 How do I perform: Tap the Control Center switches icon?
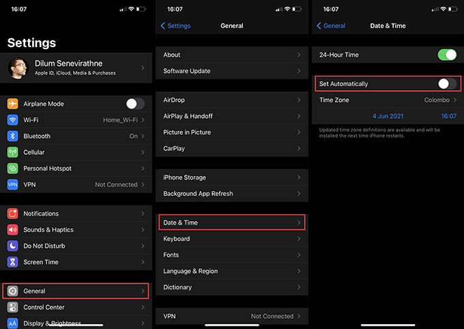click(x=12, y=307)
